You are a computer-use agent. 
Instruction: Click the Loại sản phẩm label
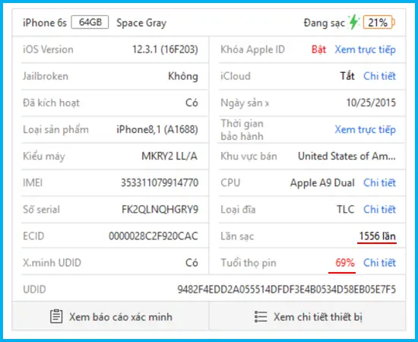[55, 130]
